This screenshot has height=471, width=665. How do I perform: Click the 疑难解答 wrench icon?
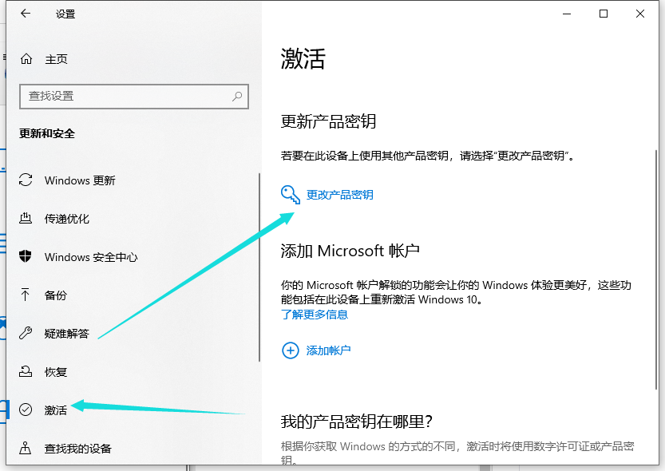tap(26, 334)
